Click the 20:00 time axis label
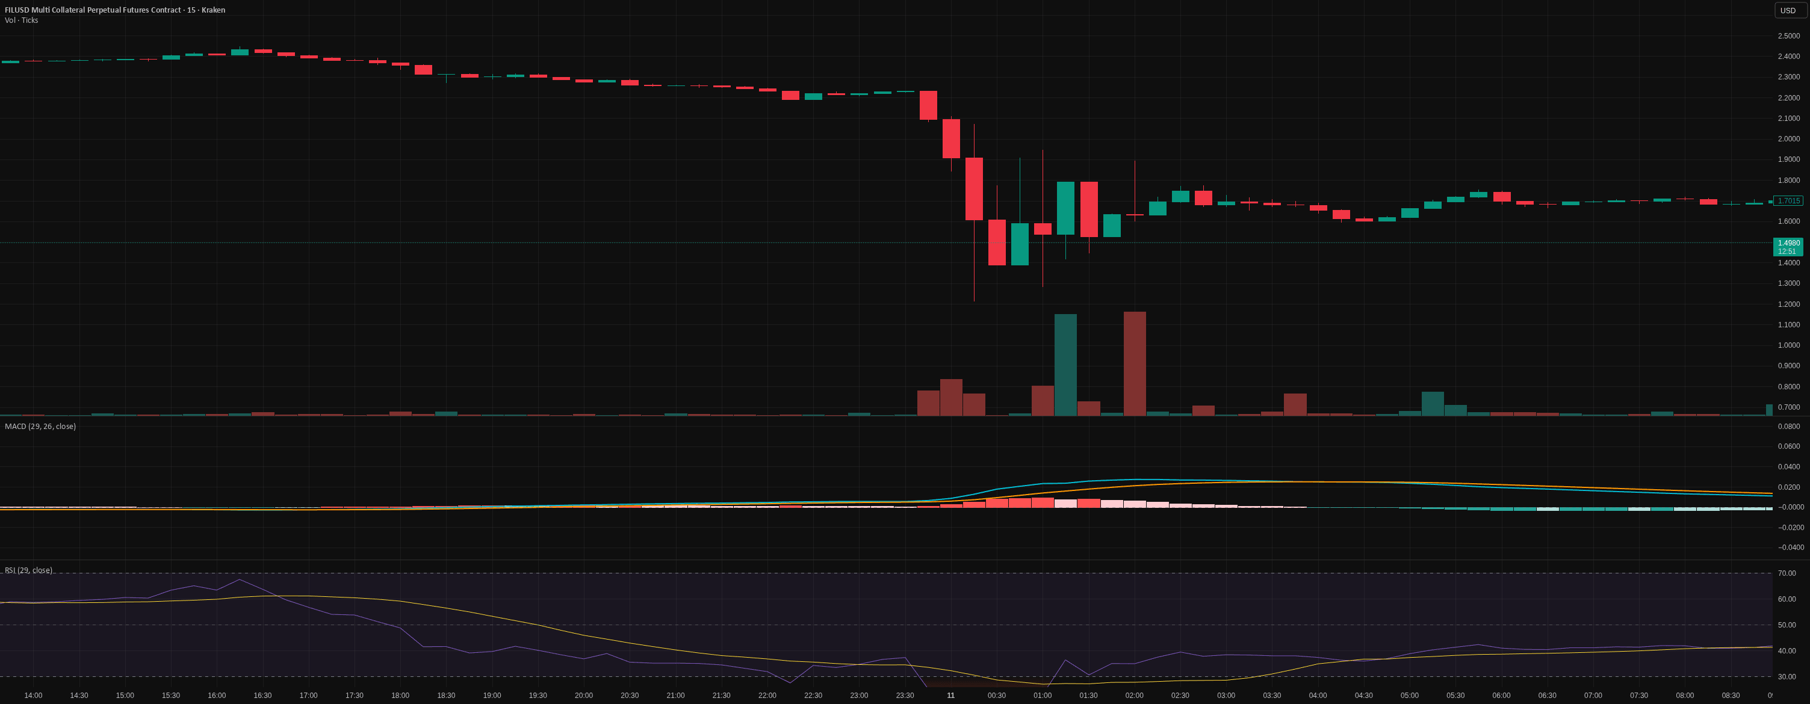 [583, 696]
